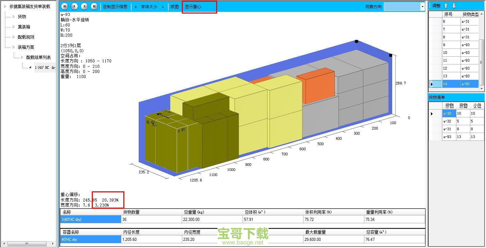Image resolution: width=486 pixels, height=248 pixels.
Task: Move selected cargo down with down arrow
Action: [454, 6]
